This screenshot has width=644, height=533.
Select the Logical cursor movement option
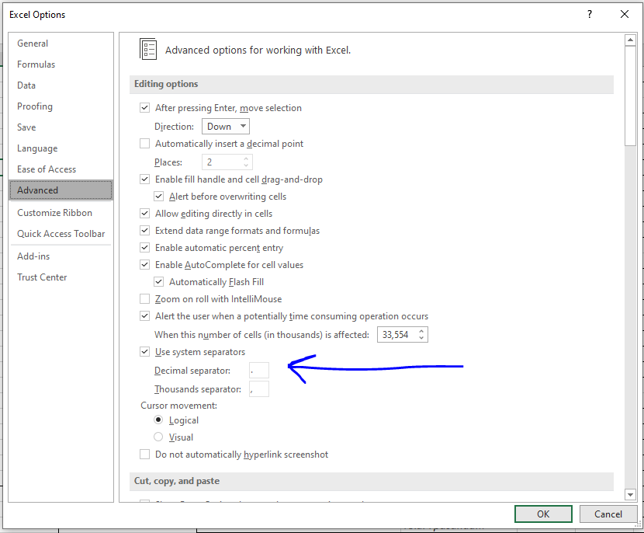pyautogui.click(x=158, y=420)
